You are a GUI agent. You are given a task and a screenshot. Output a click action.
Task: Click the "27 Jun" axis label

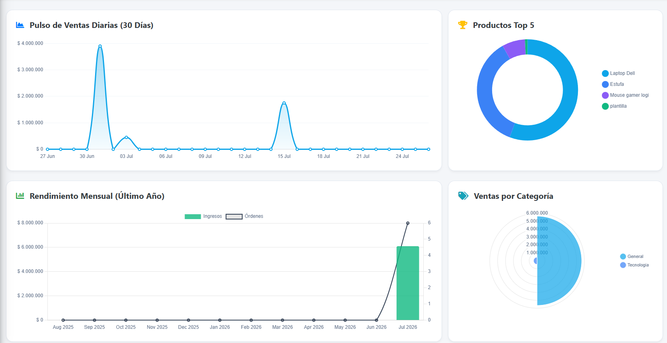point(47,156)
